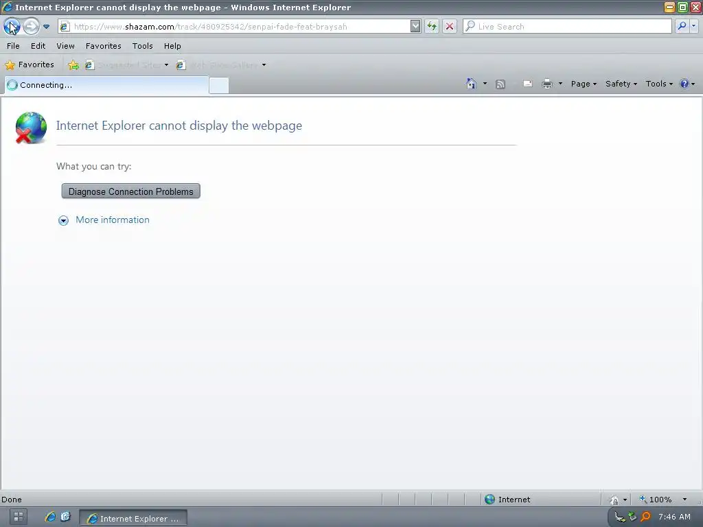Screen dimensions: 703x527
Task: Open search provider options dropdown
Action: 694,26
